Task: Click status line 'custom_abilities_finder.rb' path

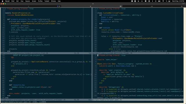Action: click(112, 53)
